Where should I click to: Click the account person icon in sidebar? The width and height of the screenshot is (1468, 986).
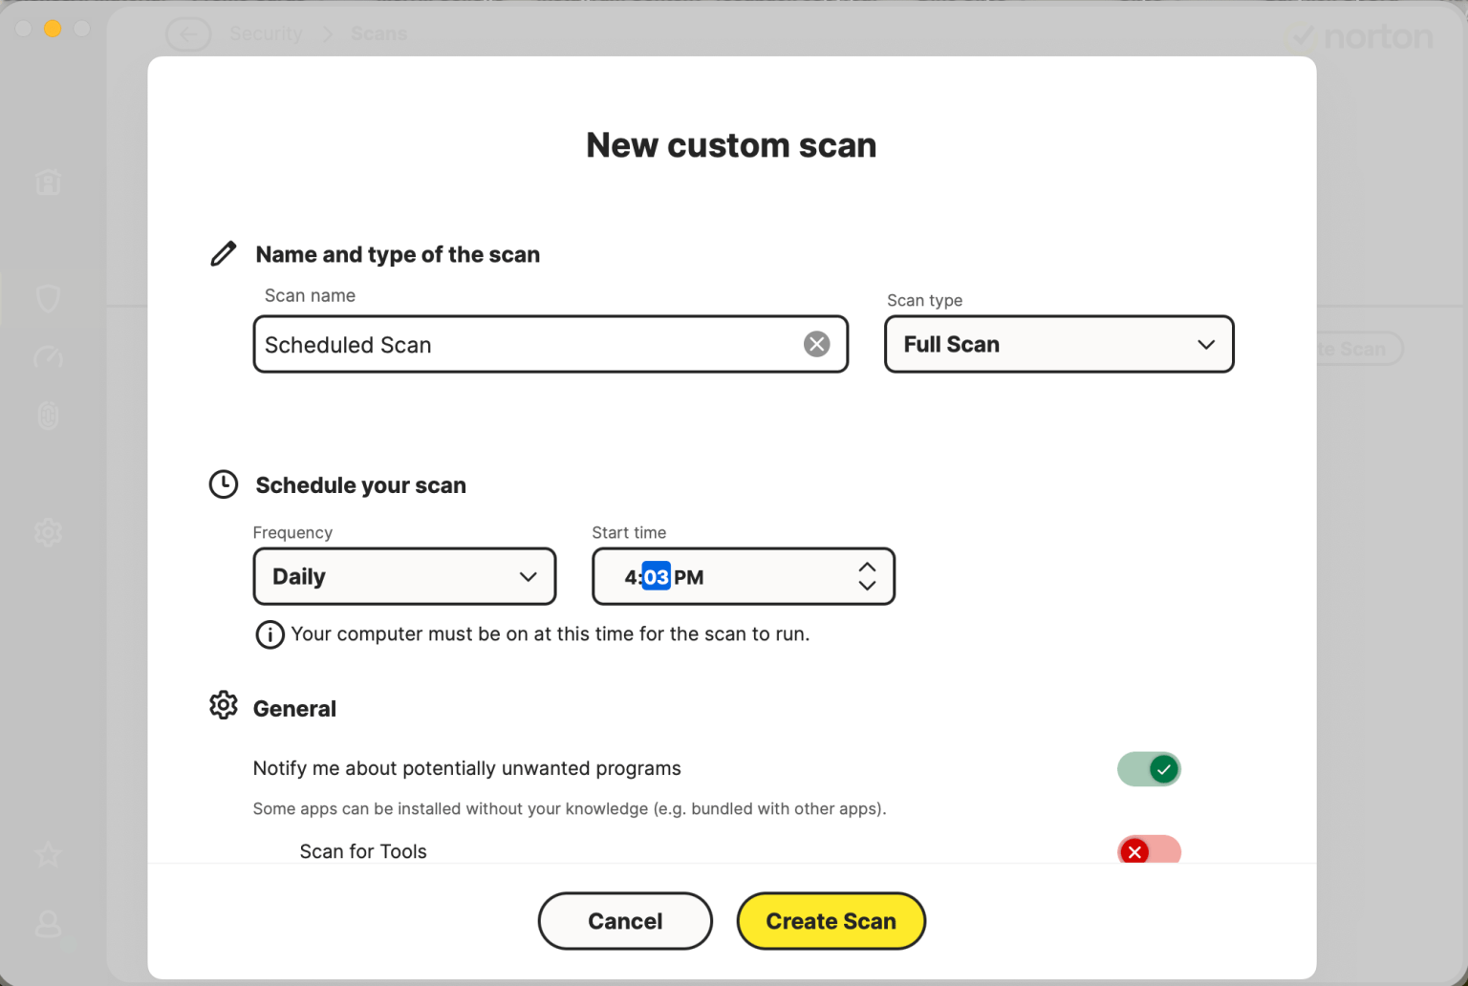[48, 925]
